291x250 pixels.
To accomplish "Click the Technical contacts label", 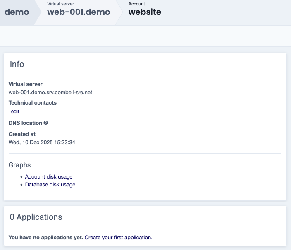I will tap(33, 103).
